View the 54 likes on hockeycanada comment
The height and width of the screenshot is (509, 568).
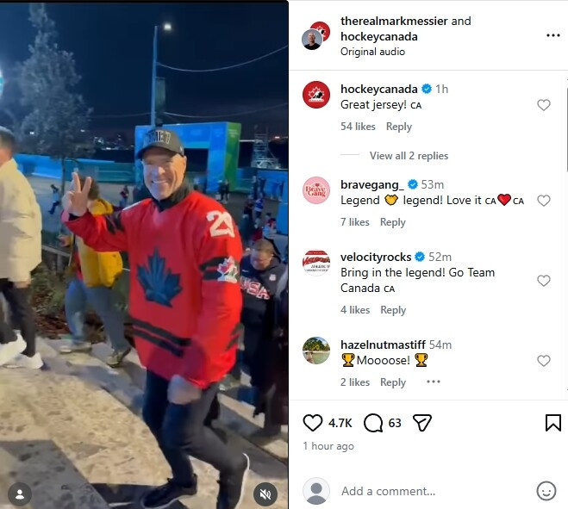[x=358, y=127]
